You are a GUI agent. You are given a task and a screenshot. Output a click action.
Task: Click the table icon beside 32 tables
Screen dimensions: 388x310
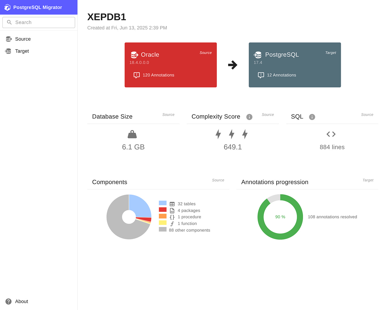click(x=172, y=204)
